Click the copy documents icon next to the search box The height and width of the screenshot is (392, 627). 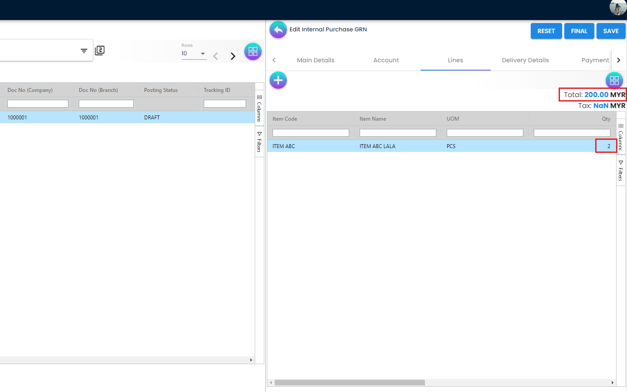pos(100,51)
